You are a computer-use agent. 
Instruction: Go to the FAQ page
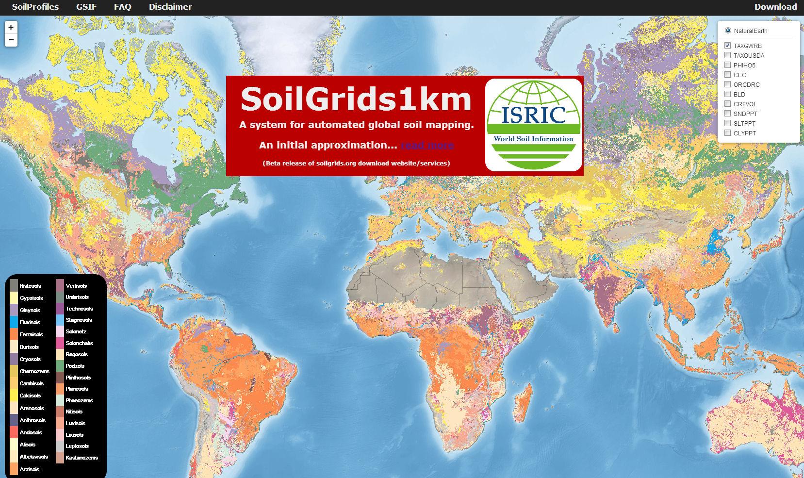point(123,7)
